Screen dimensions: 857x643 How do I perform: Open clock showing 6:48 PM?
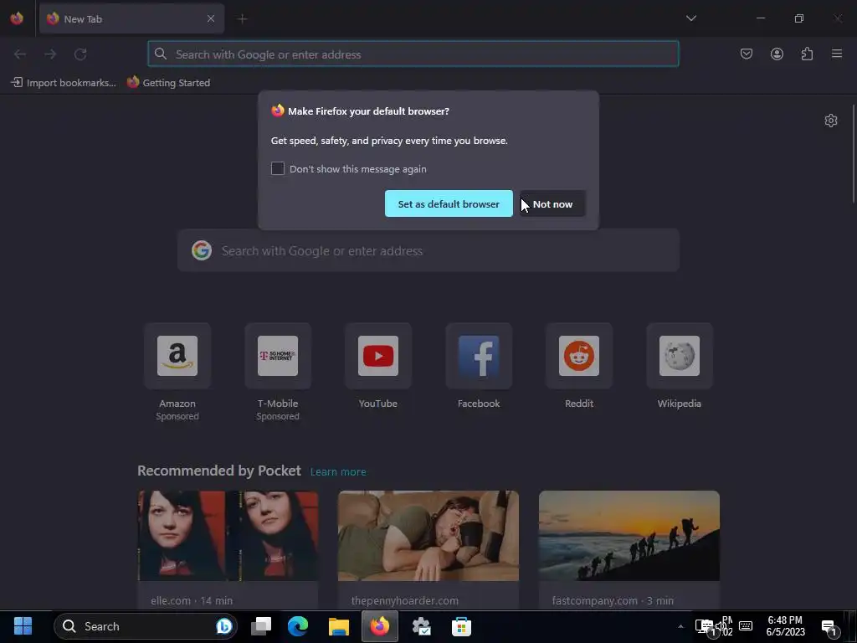coord(785,626)
